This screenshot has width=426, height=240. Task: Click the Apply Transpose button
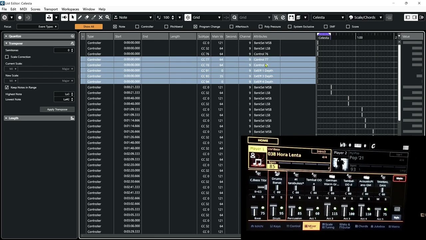point(57,109)
